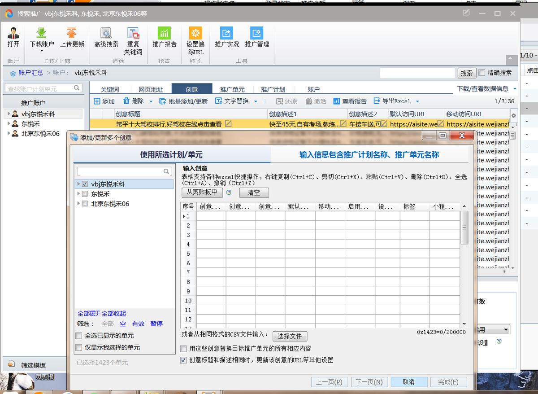Switch to the 推广计划 tab
Screen dimensions: 538x394
pos(273,89)
